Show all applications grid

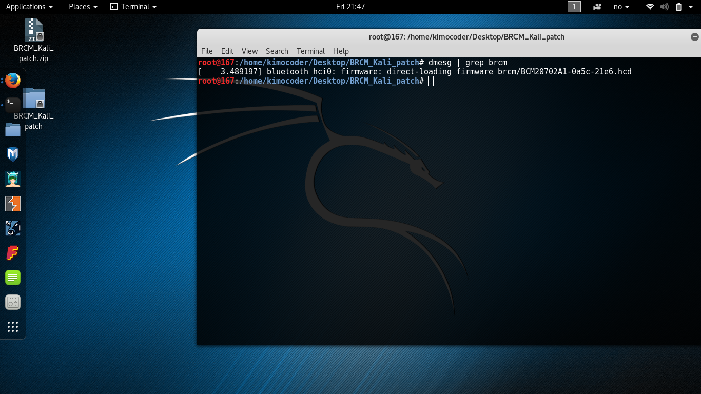(13, 327)
